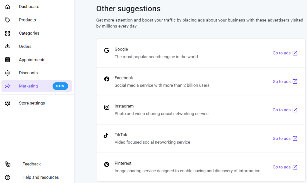Screen dimensions: 307x183
Task: Open Pinterest ads external link icon
Action: click(x=295, y=167)
